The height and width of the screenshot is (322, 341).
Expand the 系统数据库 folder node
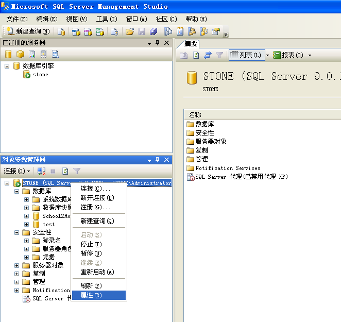(27, 199)
